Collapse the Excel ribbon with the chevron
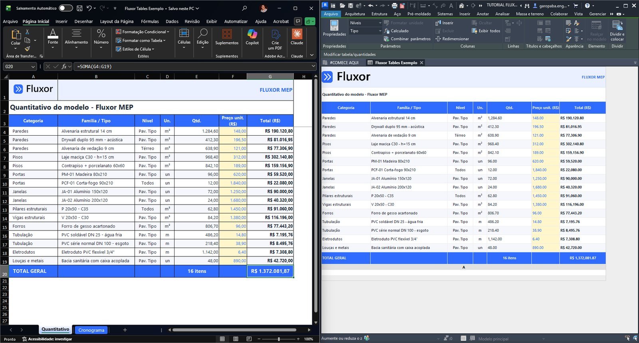This screenshot has height=343, width=639. (x=312, y=56)
